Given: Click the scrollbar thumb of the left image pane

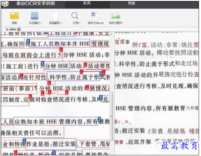Looking at the screenshot, I should [x=111, y=116].
